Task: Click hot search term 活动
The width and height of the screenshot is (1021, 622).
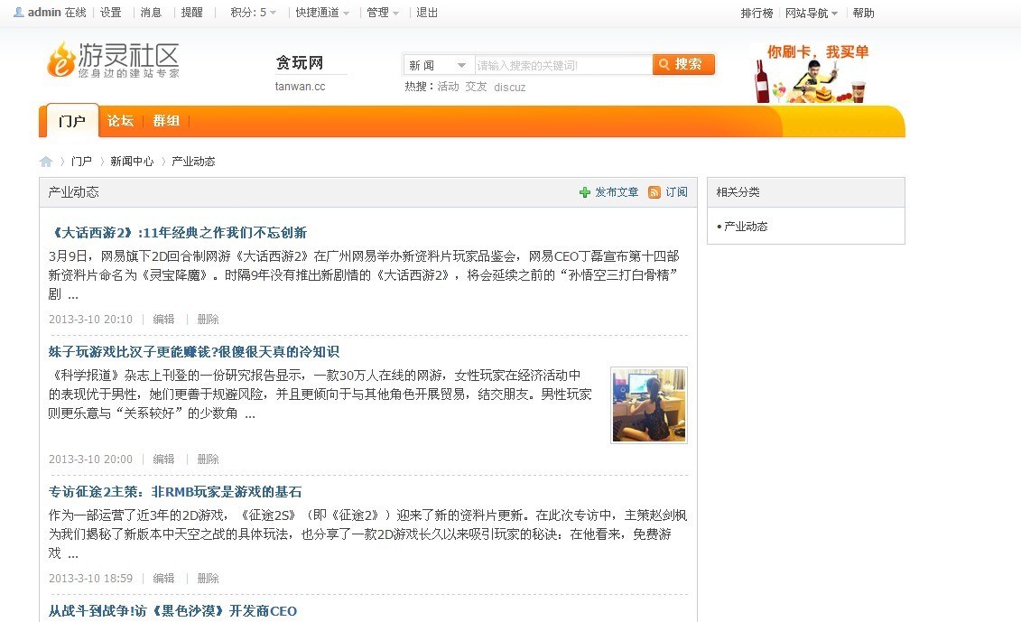Action: (x=448, y=87)
